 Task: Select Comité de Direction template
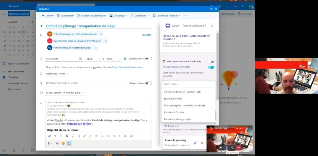[x=188, y=112]
